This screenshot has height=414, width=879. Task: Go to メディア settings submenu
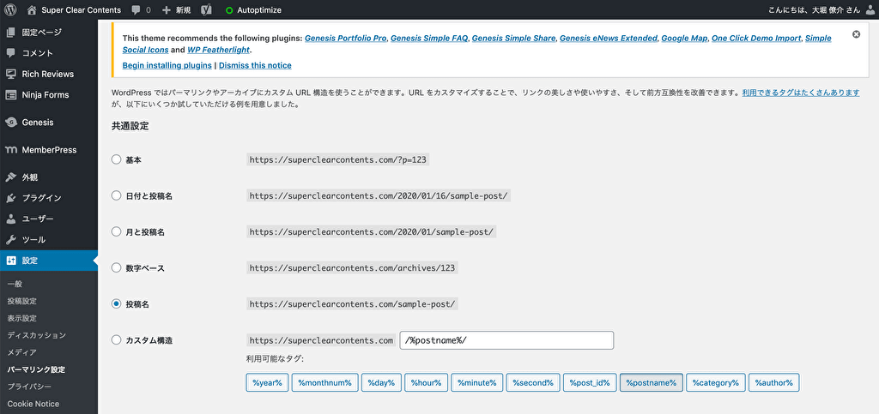coord(21,352)
